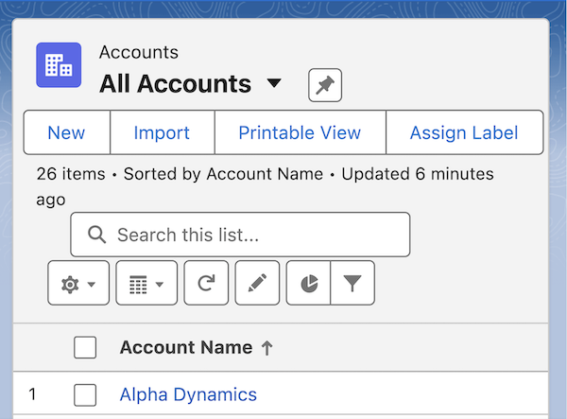
Task: Open the table display-as dropdown
Action: (x=146, y=283)
